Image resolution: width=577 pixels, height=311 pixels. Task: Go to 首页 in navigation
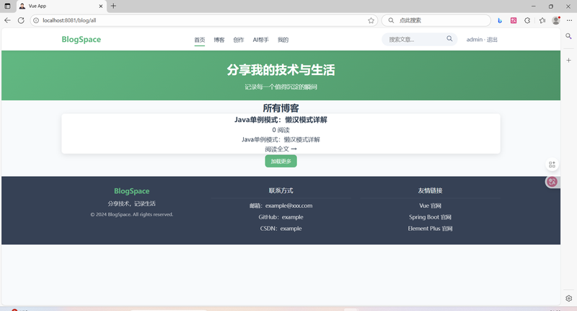(200, 40)
